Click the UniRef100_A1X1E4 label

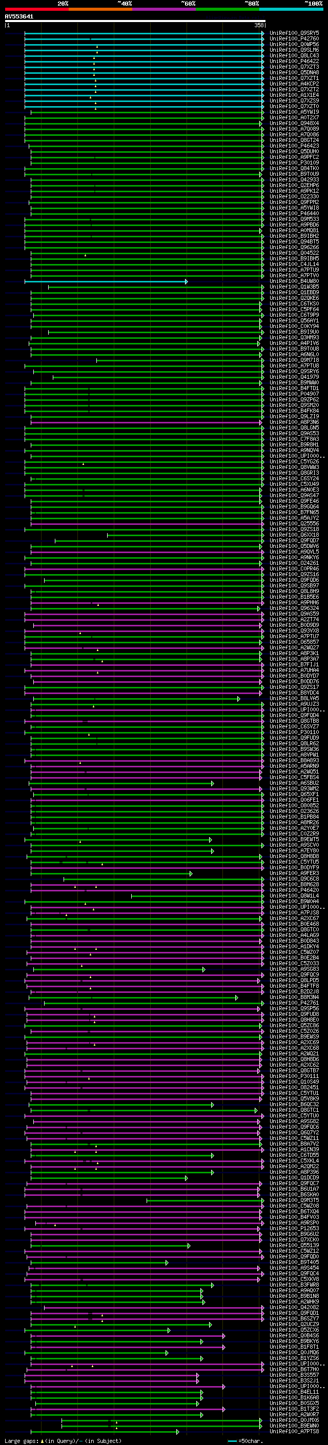[x=294, y=95]
